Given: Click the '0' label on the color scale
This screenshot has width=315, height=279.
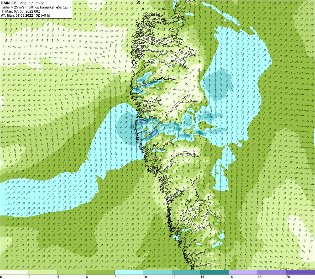Looking at the screenshot, I should [1, 277].
